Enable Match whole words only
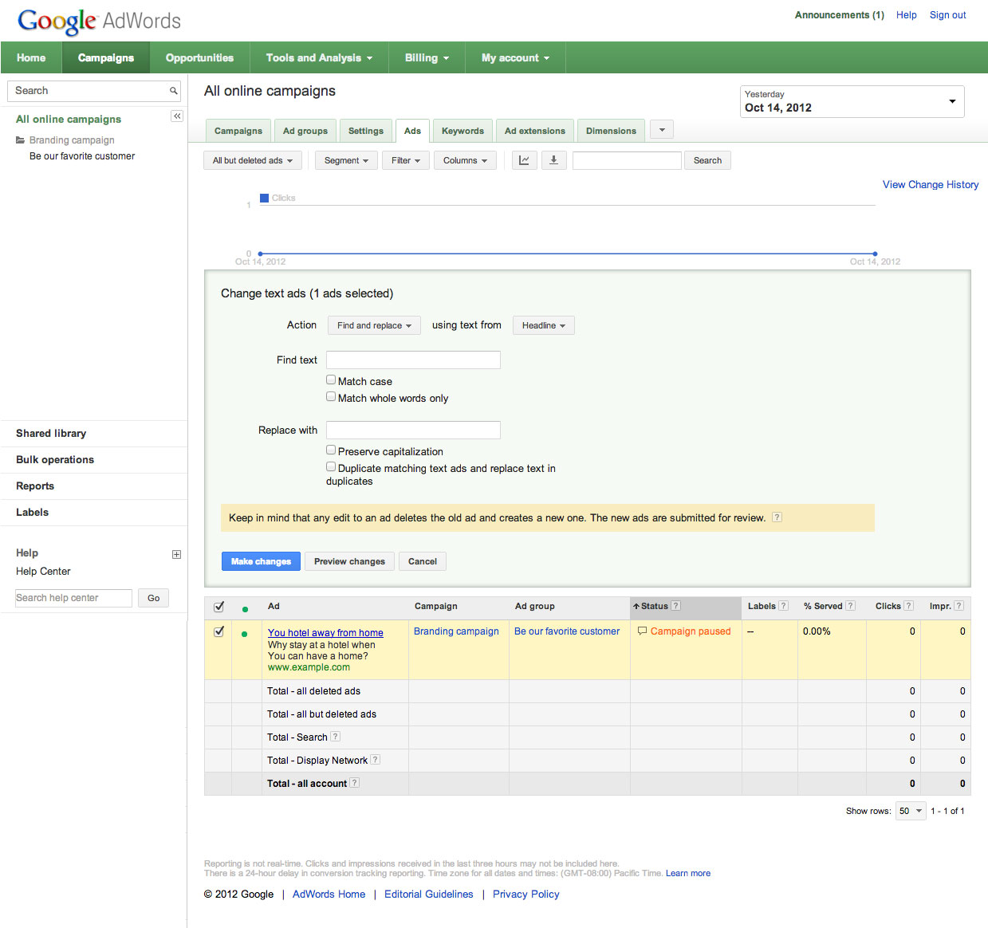 point(331,396)
